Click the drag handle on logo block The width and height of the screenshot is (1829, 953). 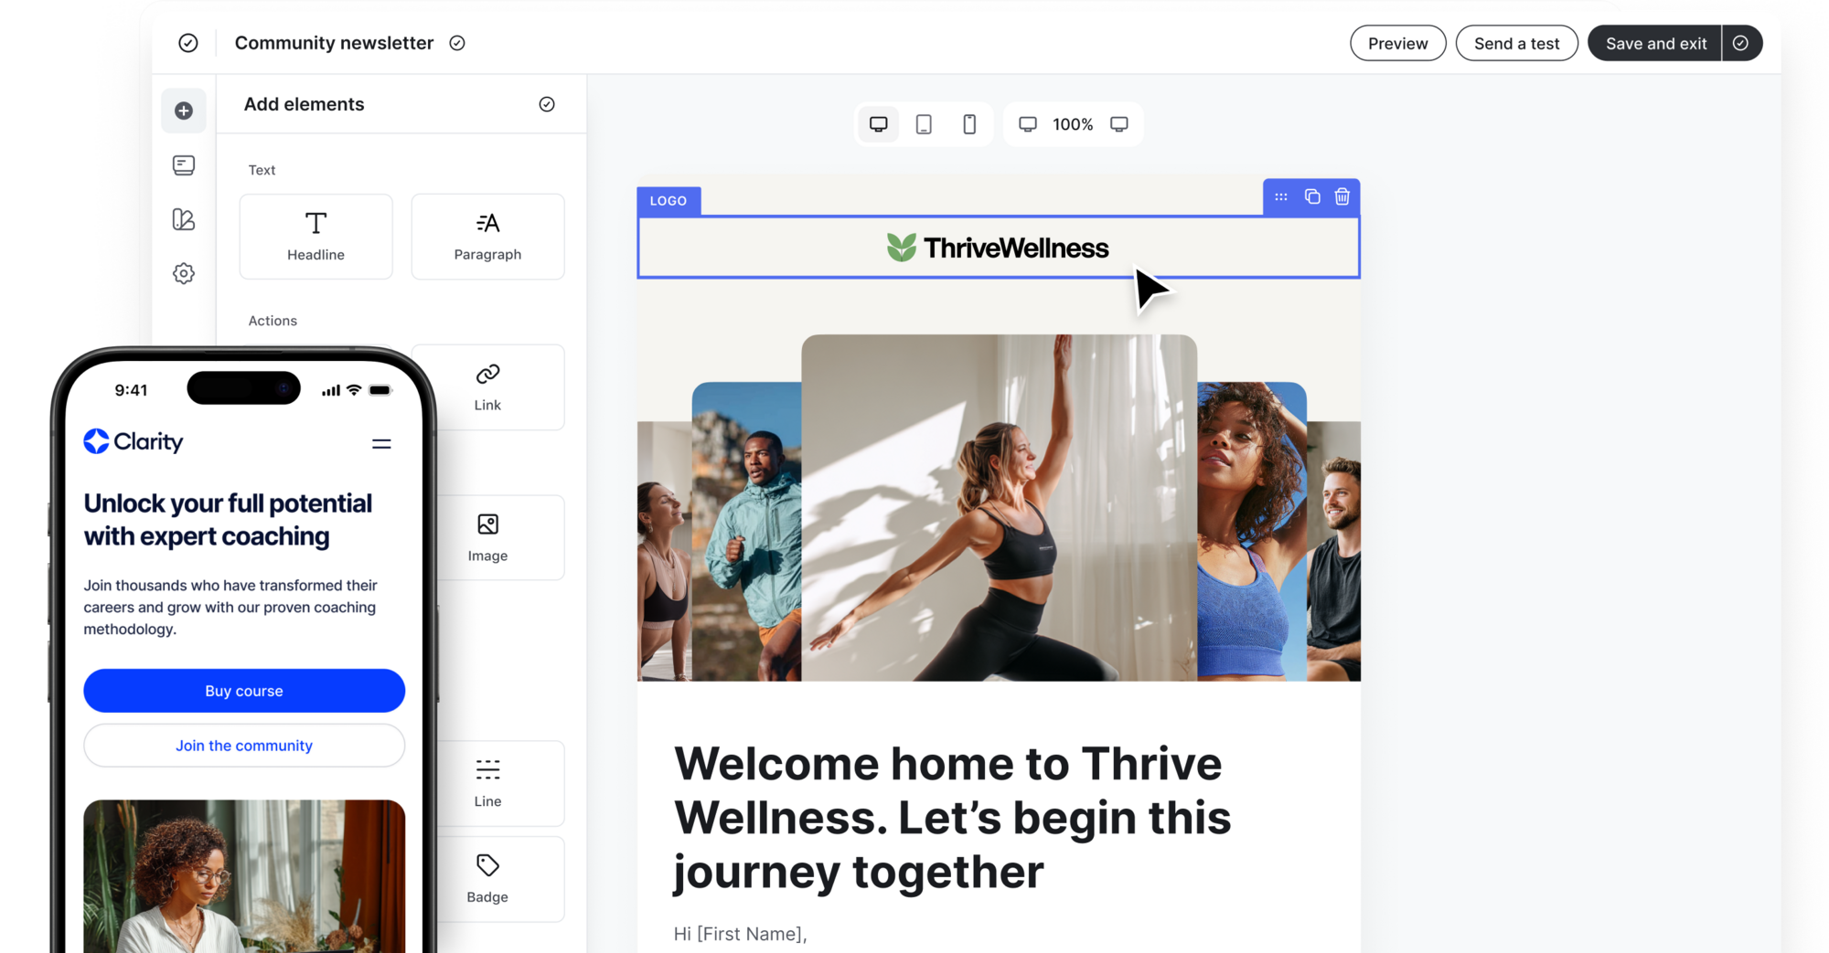[x=1281, y=196]
